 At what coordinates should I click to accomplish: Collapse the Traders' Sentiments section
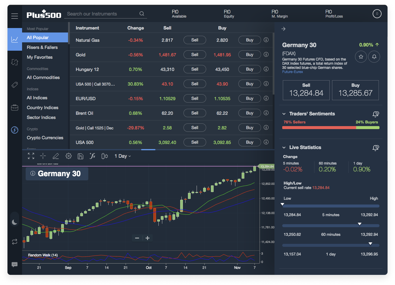pos(283,114)
